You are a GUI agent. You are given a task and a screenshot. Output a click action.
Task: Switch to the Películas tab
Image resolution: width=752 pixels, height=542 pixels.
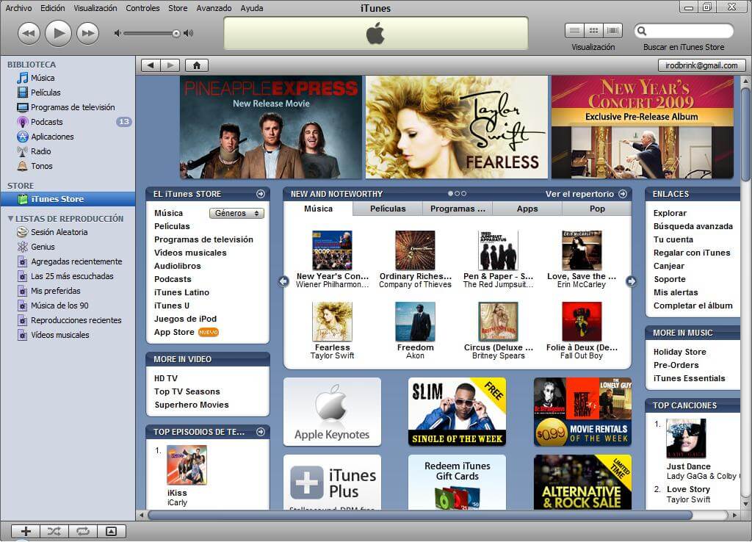[388, 209]
